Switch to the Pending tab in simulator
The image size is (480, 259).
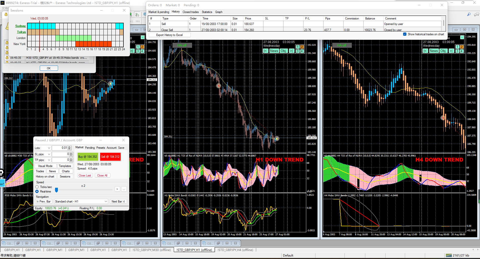(90, 148)
